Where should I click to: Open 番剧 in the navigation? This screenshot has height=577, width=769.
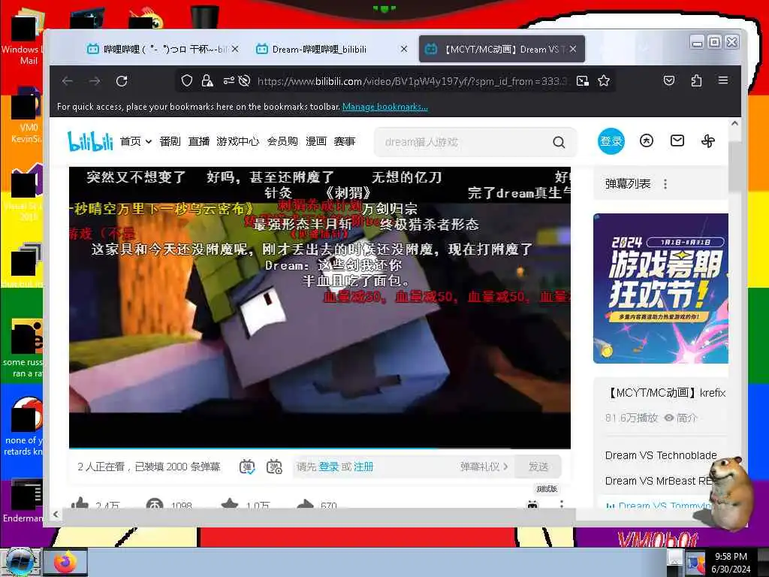point(170,141)
